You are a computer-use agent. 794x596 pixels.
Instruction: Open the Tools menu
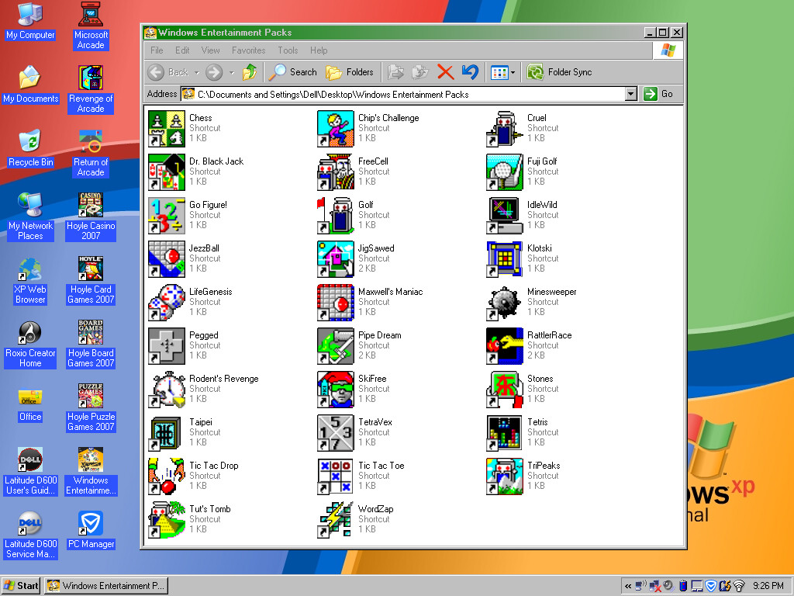pos(288,50)
